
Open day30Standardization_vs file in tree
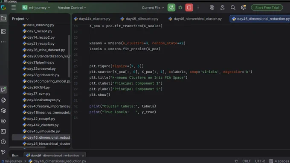coord(46,56)
